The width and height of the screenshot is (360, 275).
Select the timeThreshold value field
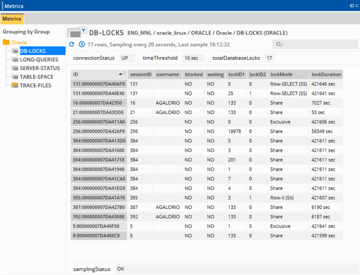(x=193, y=58)
